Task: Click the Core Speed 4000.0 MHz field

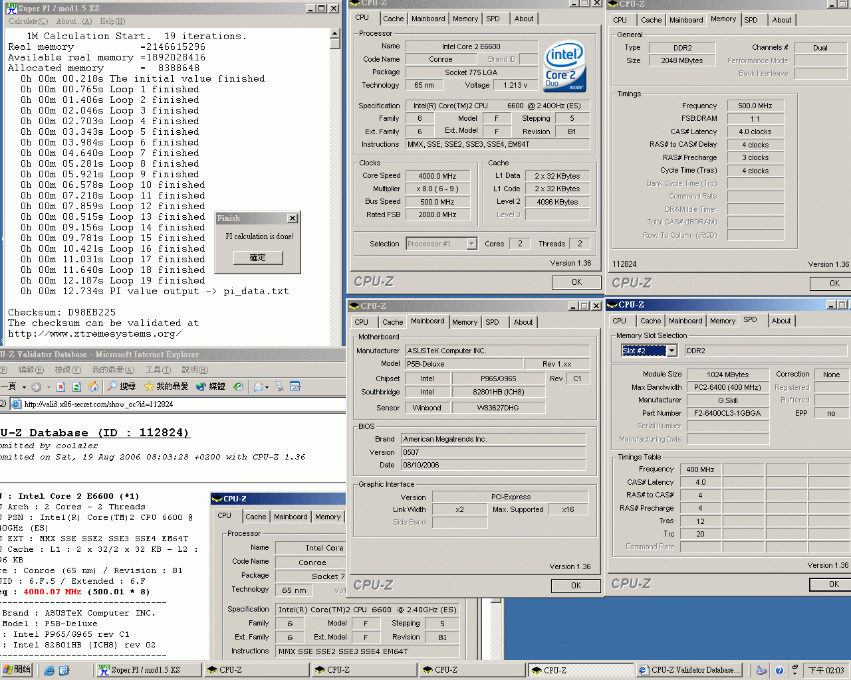Action: point(437,176)
